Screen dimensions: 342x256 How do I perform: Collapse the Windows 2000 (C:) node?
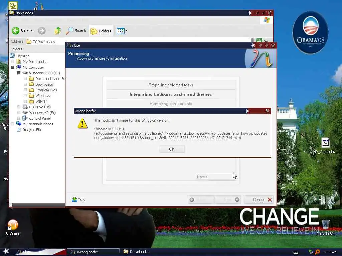pos(19,73)
